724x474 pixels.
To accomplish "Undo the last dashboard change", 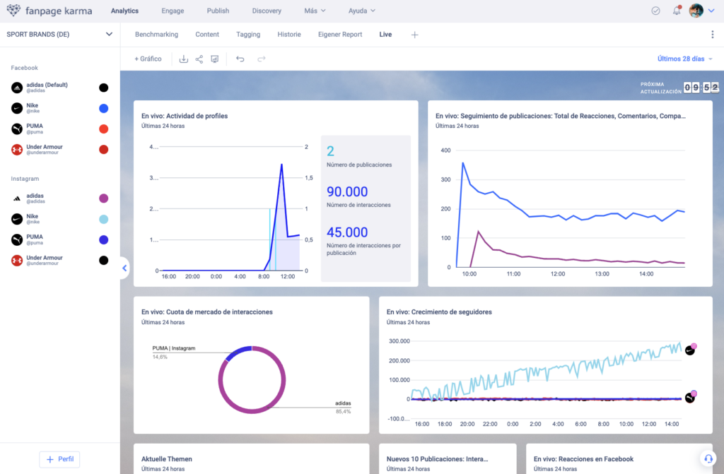I will click(240, 59).
